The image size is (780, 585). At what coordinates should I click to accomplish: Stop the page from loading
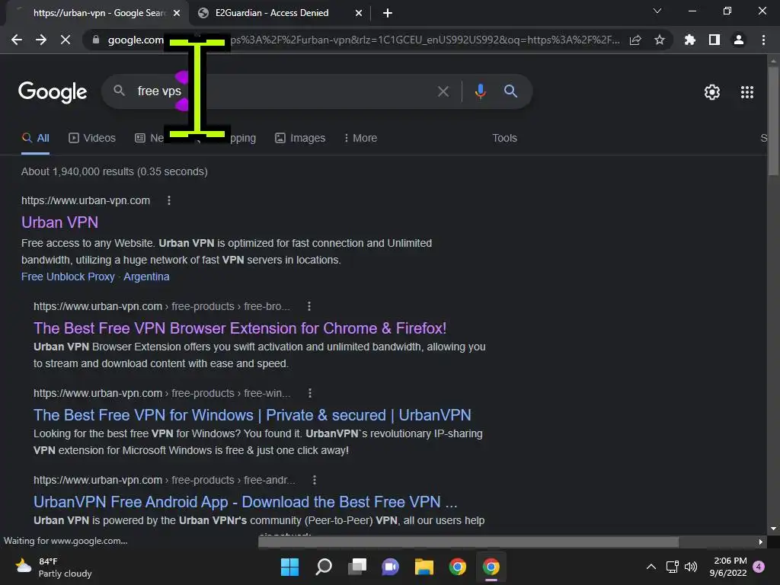[66, 40]
